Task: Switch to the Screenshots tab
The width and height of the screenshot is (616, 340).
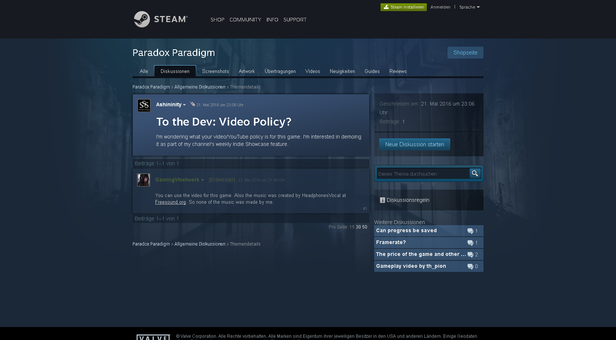Action: [215, 71]
